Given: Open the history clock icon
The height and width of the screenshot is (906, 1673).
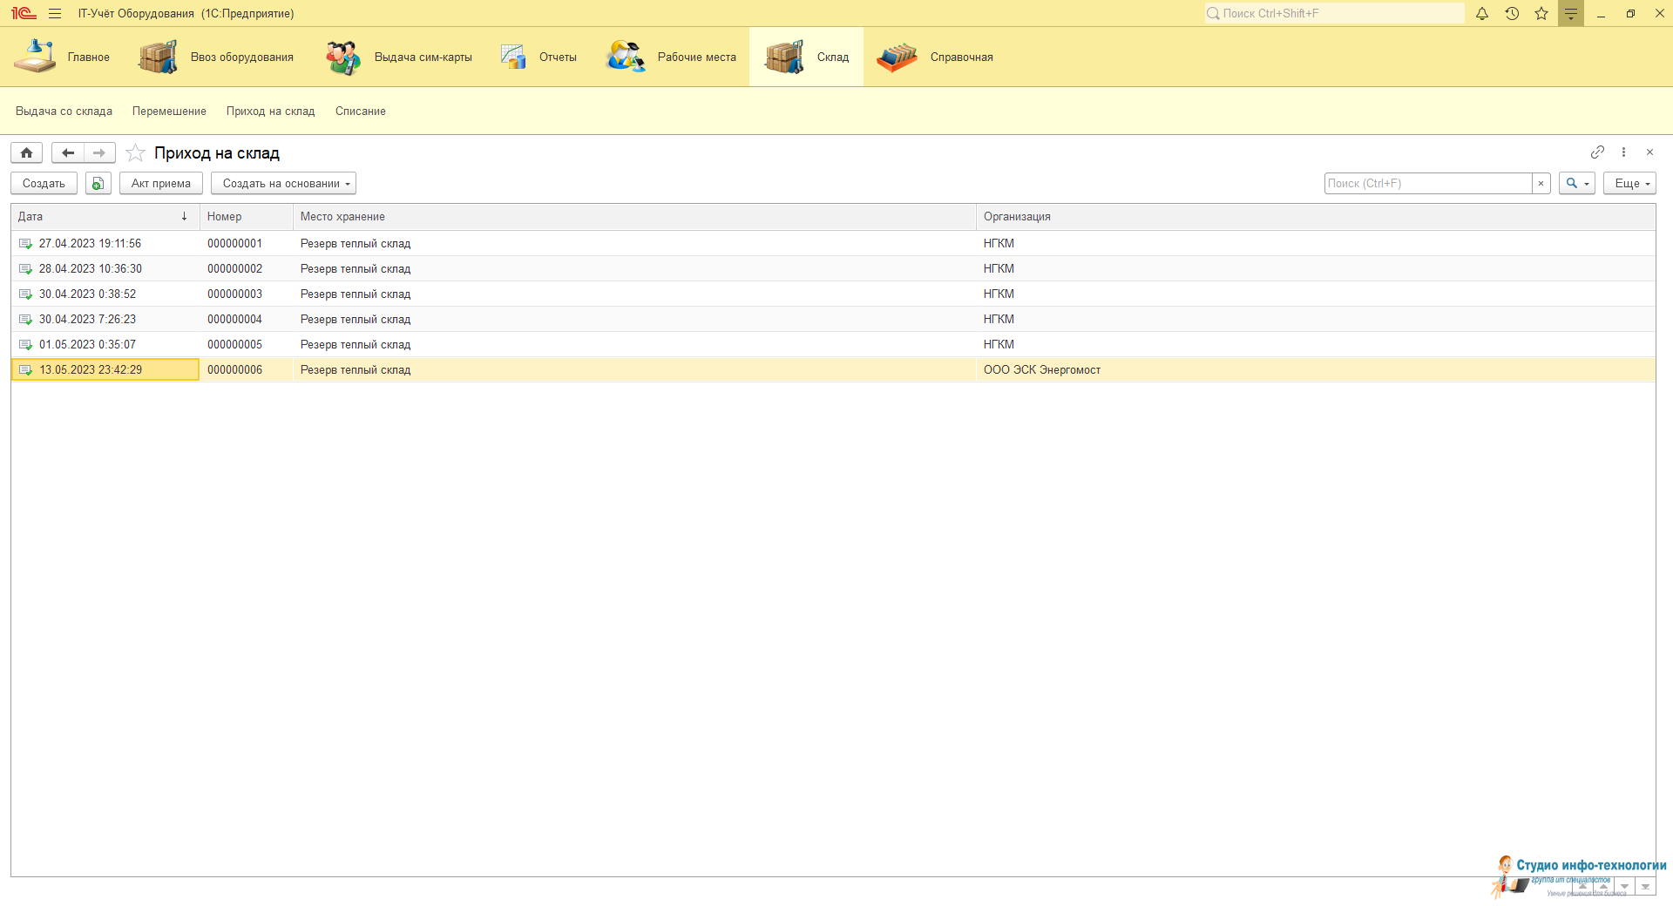Looking at the screenshot, I should tap(1512, 14).
